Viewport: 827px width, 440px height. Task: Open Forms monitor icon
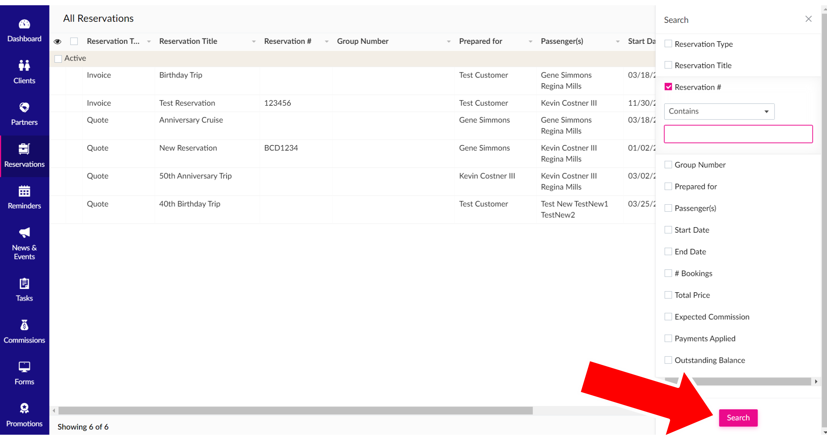pos(24,367)
